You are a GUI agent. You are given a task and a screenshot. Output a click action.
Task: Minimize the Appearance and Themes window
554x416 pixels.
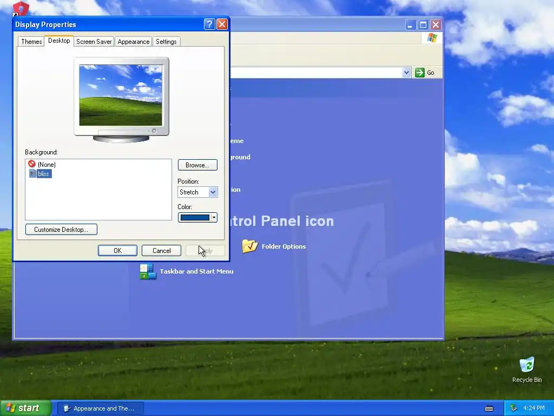click(410, 25)
